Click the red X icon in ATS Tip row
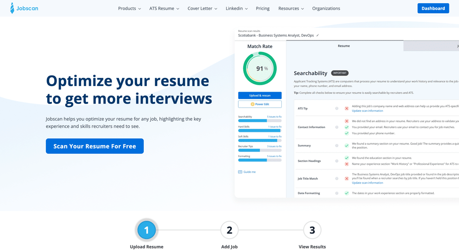Viewport: 459px width, 250px height. pos(347,109)
